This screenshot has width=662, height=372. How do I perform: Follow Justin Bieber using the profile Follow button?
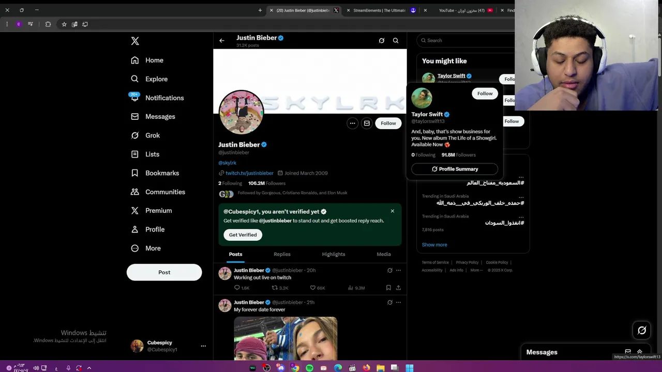[388, 123]
